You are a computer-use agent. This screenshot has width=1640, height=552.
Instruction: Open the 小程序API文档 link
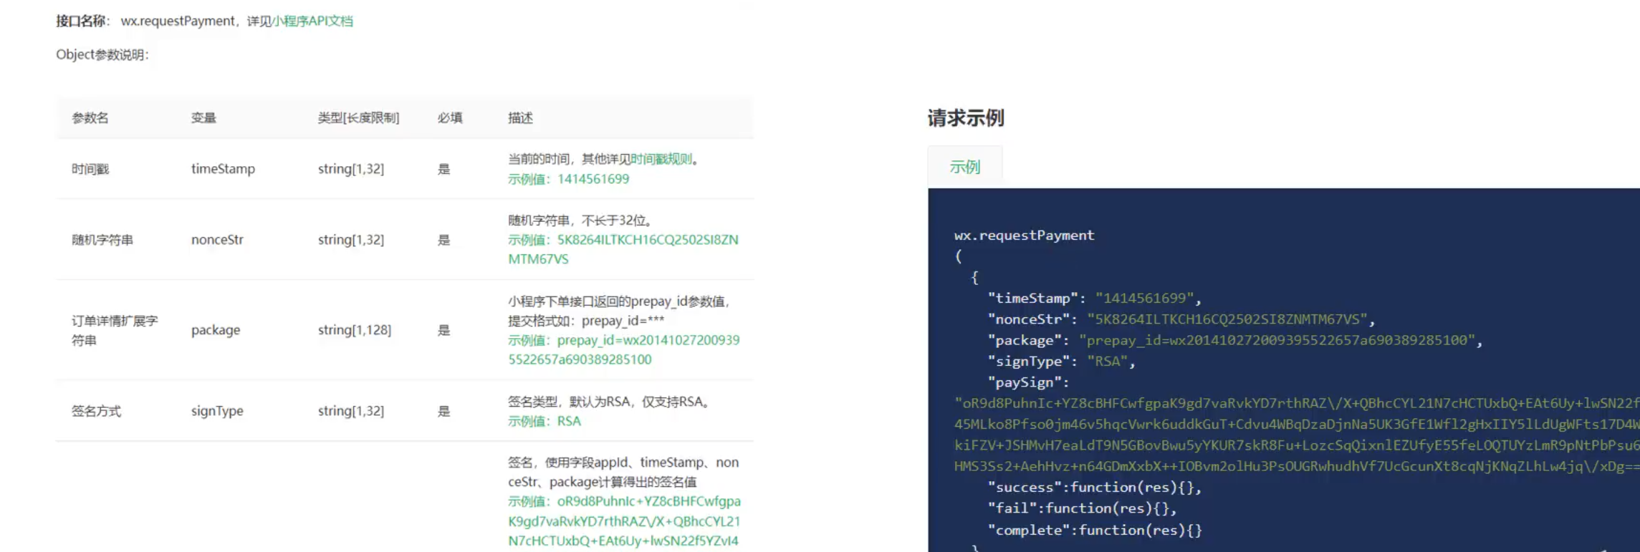tap(312, 21)
